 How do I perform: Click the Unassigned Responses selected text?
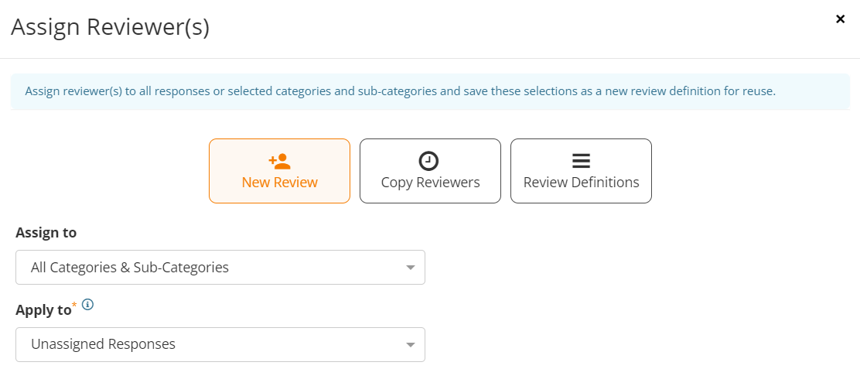click(x=103, y=344)
